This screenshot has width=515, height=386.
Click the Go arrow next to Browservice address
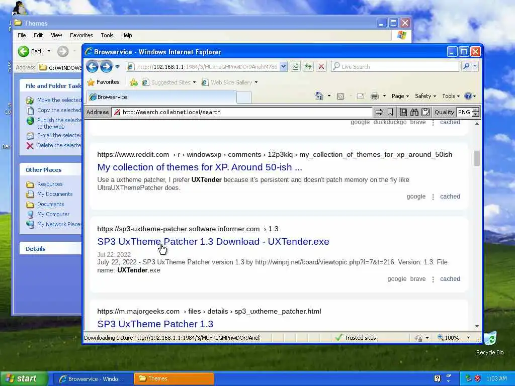click(379, 112)
